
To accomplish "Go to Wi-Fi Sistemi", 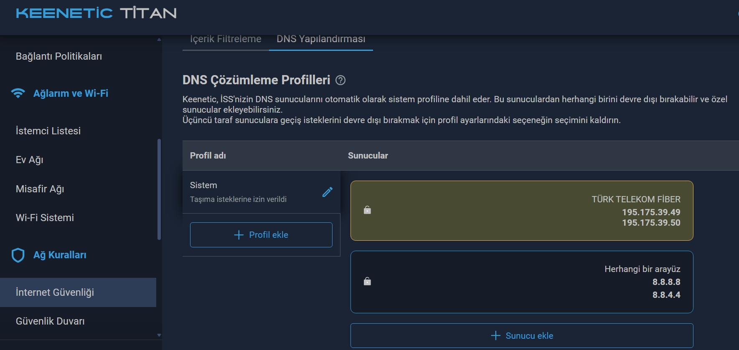I will (45, 218).
